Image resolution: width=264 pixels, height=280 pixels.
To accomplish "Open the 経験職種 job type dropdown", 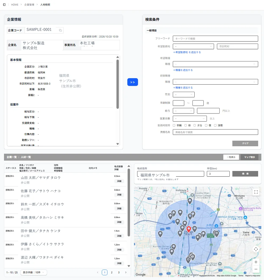I will [x=215, y=82].
